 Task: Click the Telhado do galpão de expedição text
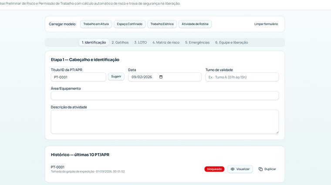(x=72, y=172)
